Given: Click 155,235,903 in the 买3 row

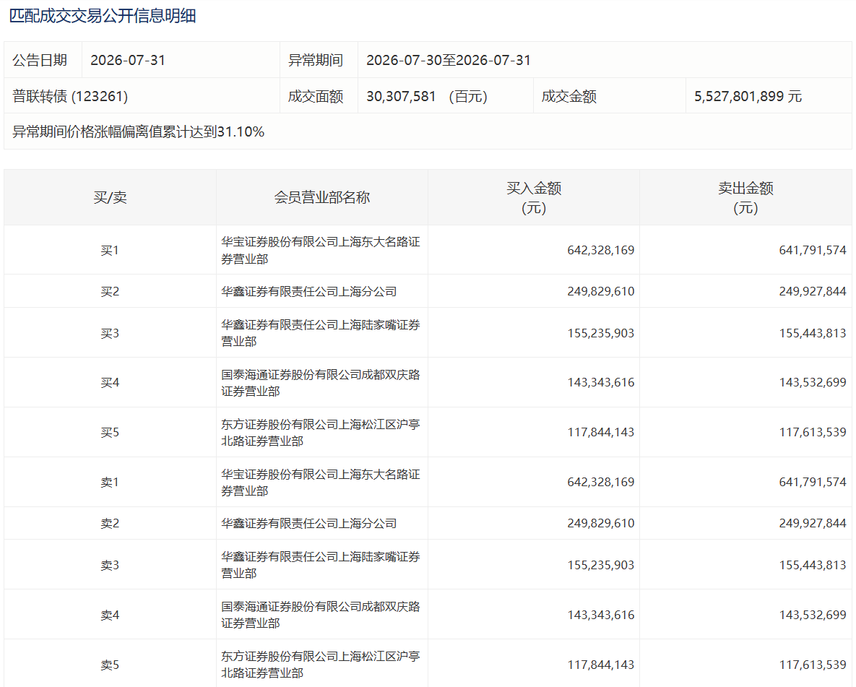Looking at the screenshot, I should 600,333.
